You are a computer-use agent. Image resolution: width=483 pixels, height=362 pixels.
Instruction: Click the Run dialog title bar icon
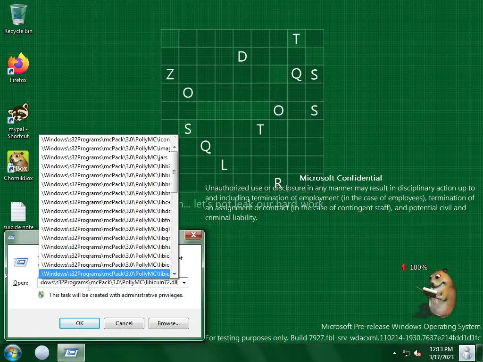(x=12, y=237)
